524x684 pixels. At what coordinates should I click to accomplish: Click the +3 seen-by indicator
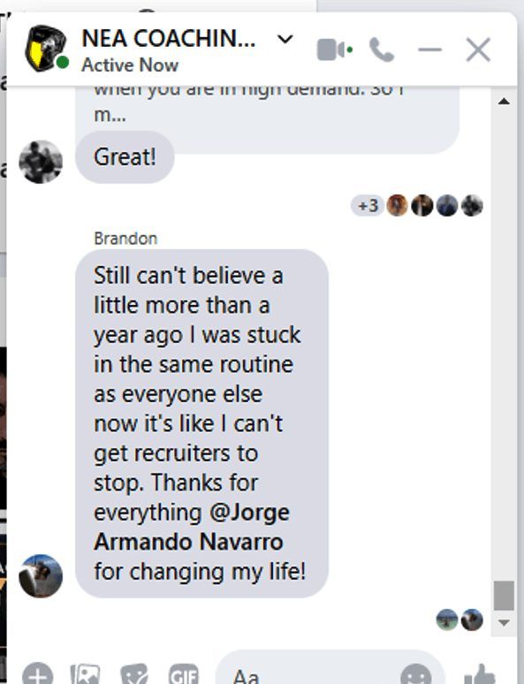click(x=368, y=205)
